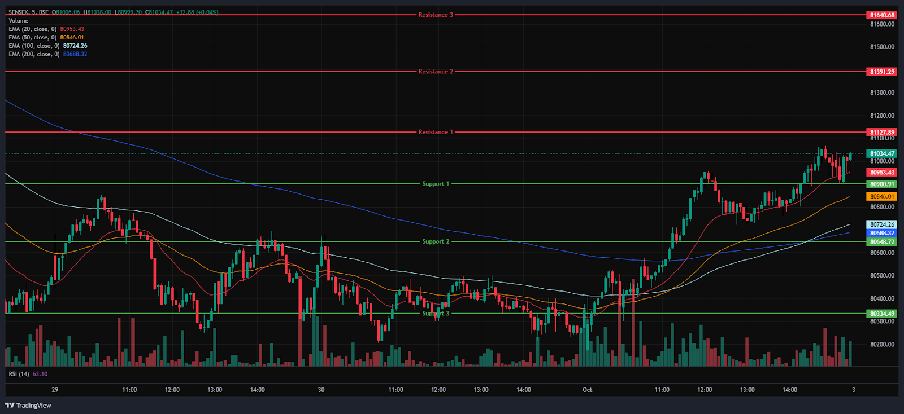Select the EMA (200, close, 0) legend
The height and width of the screenshot is (414, 904).
coord(34,54)
